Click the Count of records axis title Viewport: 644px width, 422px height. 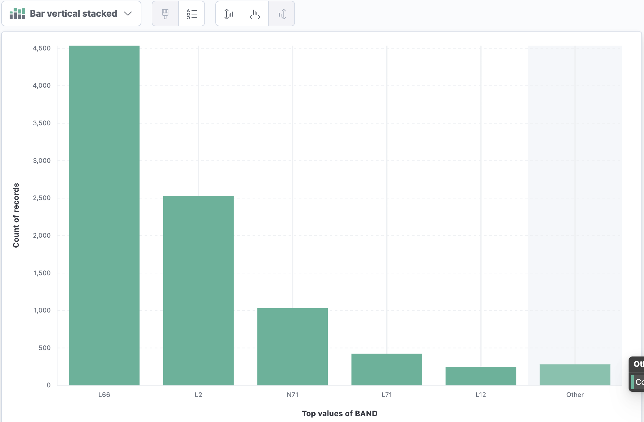point(16,215)
